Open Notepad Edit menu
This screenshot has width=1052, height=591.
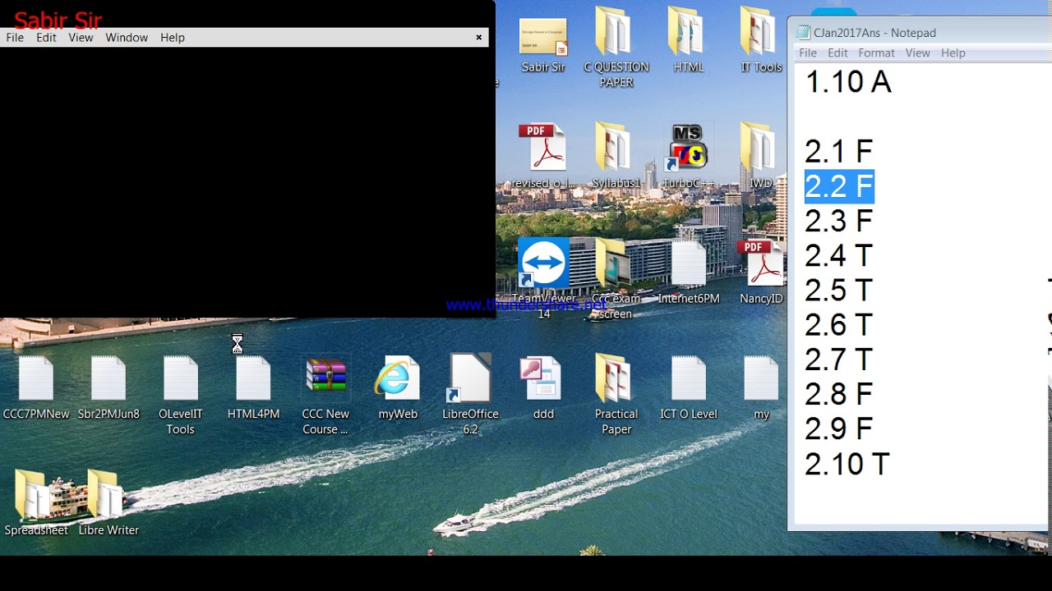(x=837, y=53)
